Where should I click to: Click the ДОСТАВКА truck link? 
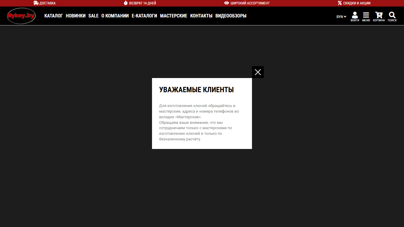click(45, 3)
